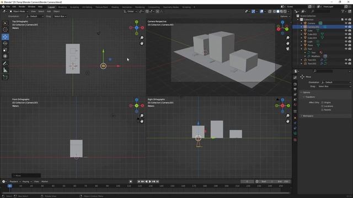Open the Keying menu in timeline
Viewport: 353px width, 198px height.
pyautogui.click(x=26, y=182)
